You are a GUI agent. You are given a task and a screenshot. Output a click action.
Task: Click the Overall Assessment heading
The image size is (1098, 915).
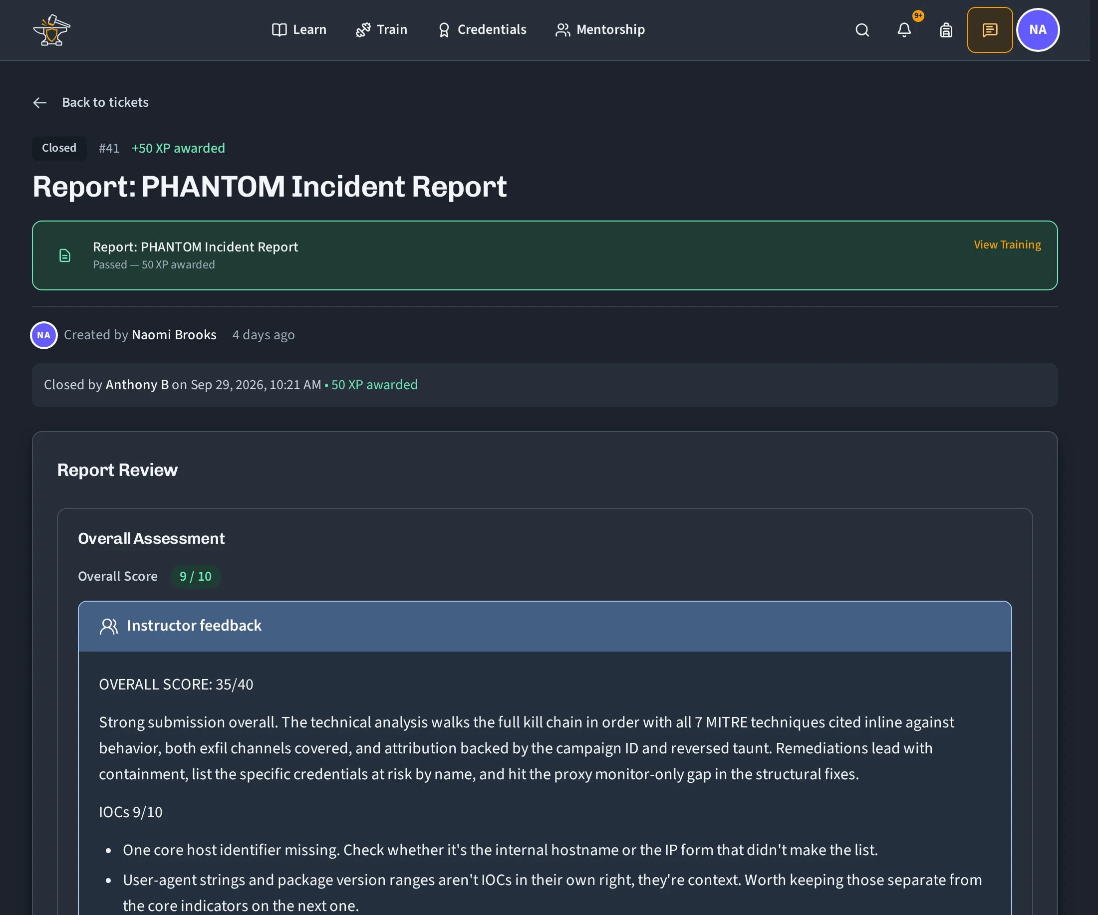151,539
